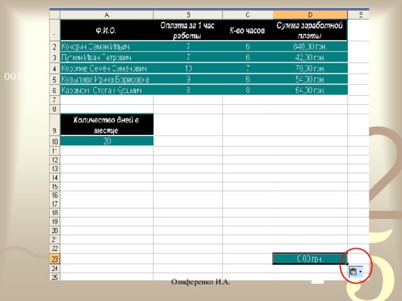Select row 25 header
Image resolution: width=402 pixels, height=301 pixels.
click(x=55, y=277)
